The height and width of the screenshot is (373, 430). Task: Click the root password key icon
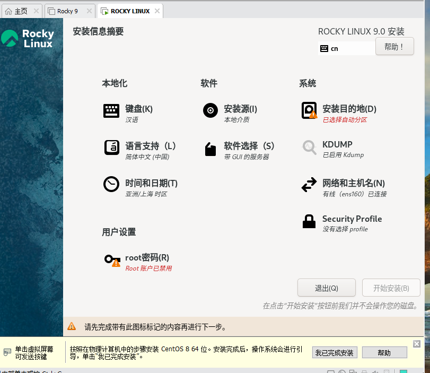[x=112, y=260]
